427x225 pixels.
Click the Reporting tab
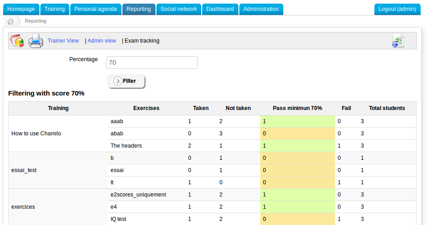click(139, 9)
